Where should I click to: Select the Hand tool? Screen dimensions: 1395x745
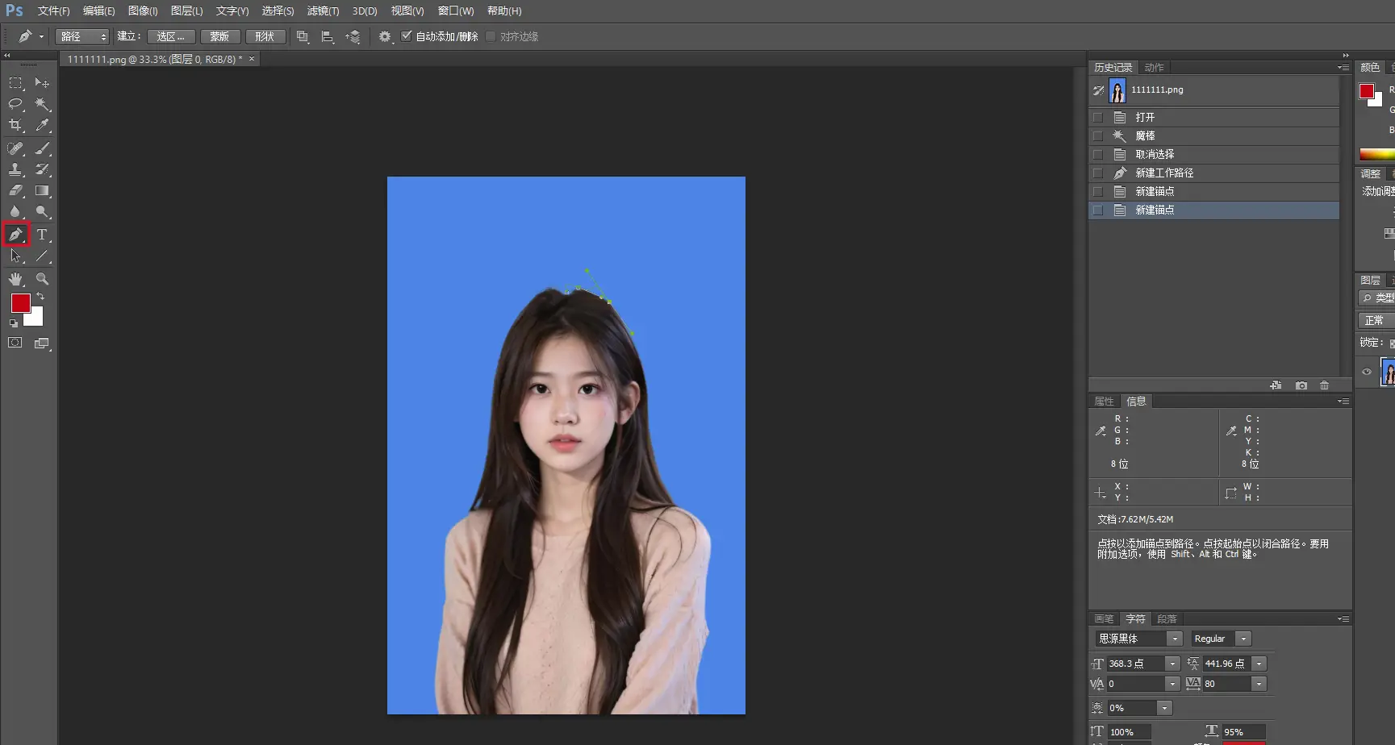click(x=15, y=279)
